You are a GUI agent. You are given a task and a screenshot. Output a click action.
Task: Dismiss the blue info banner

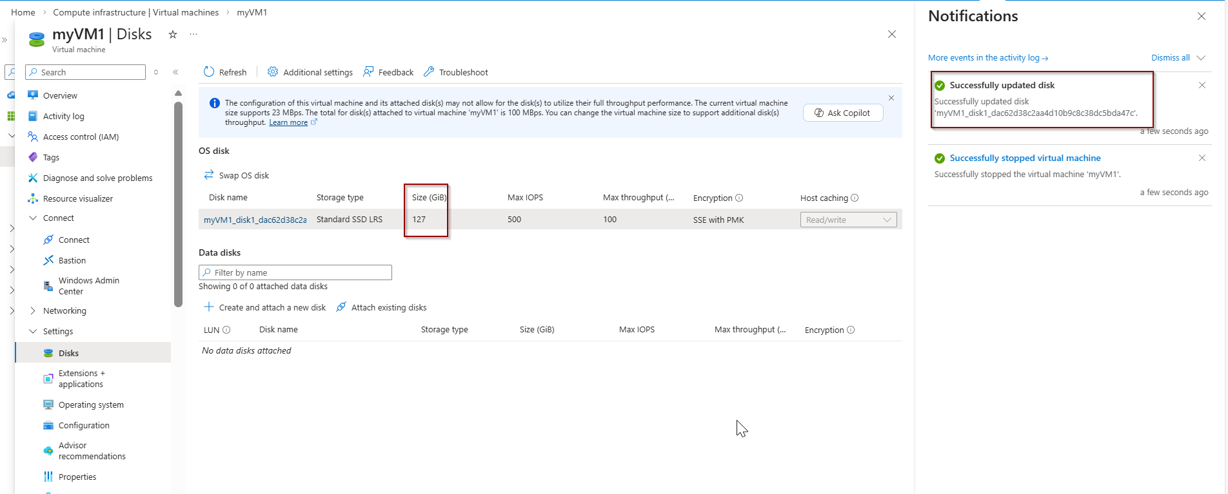pos(891,98)
